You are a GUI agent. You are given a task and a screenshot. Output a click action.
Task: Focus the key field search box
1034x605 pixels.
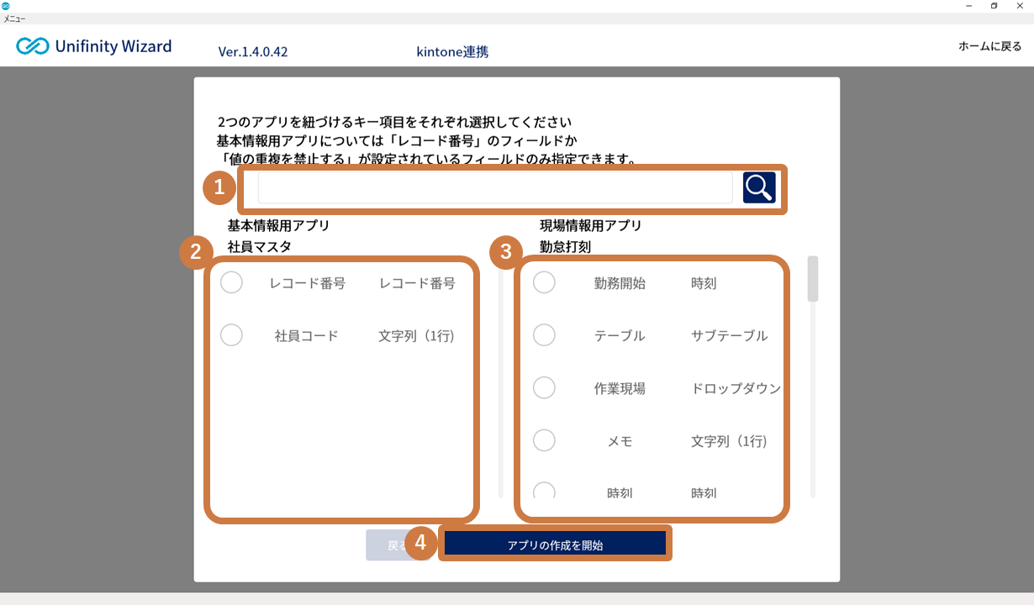pyautogui.click(x=494, y=188)
